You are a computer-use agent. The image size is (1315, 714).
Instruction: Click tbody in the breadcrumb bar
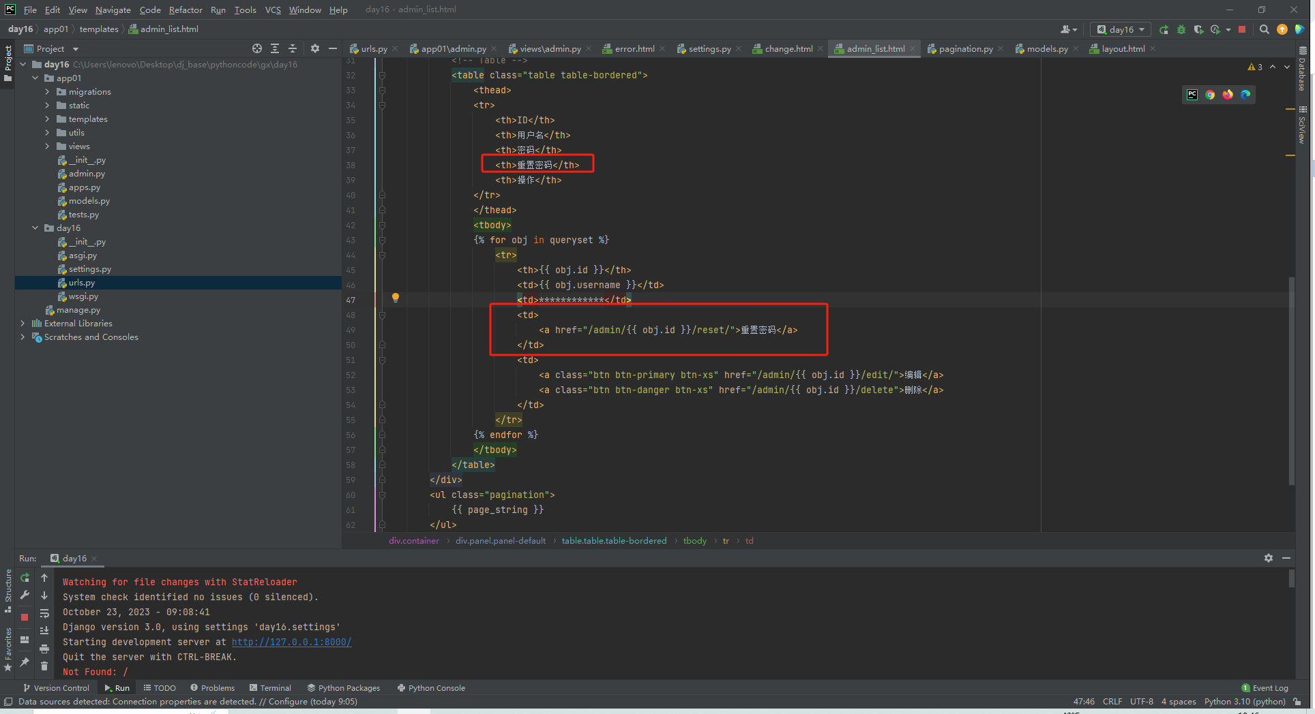click(x=694, y=541)
